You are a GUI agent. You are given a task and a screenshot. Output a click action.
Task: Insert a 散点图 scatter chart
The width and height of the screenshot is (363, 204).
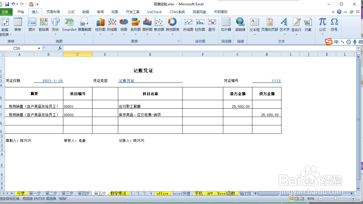(x=159, y=25)
